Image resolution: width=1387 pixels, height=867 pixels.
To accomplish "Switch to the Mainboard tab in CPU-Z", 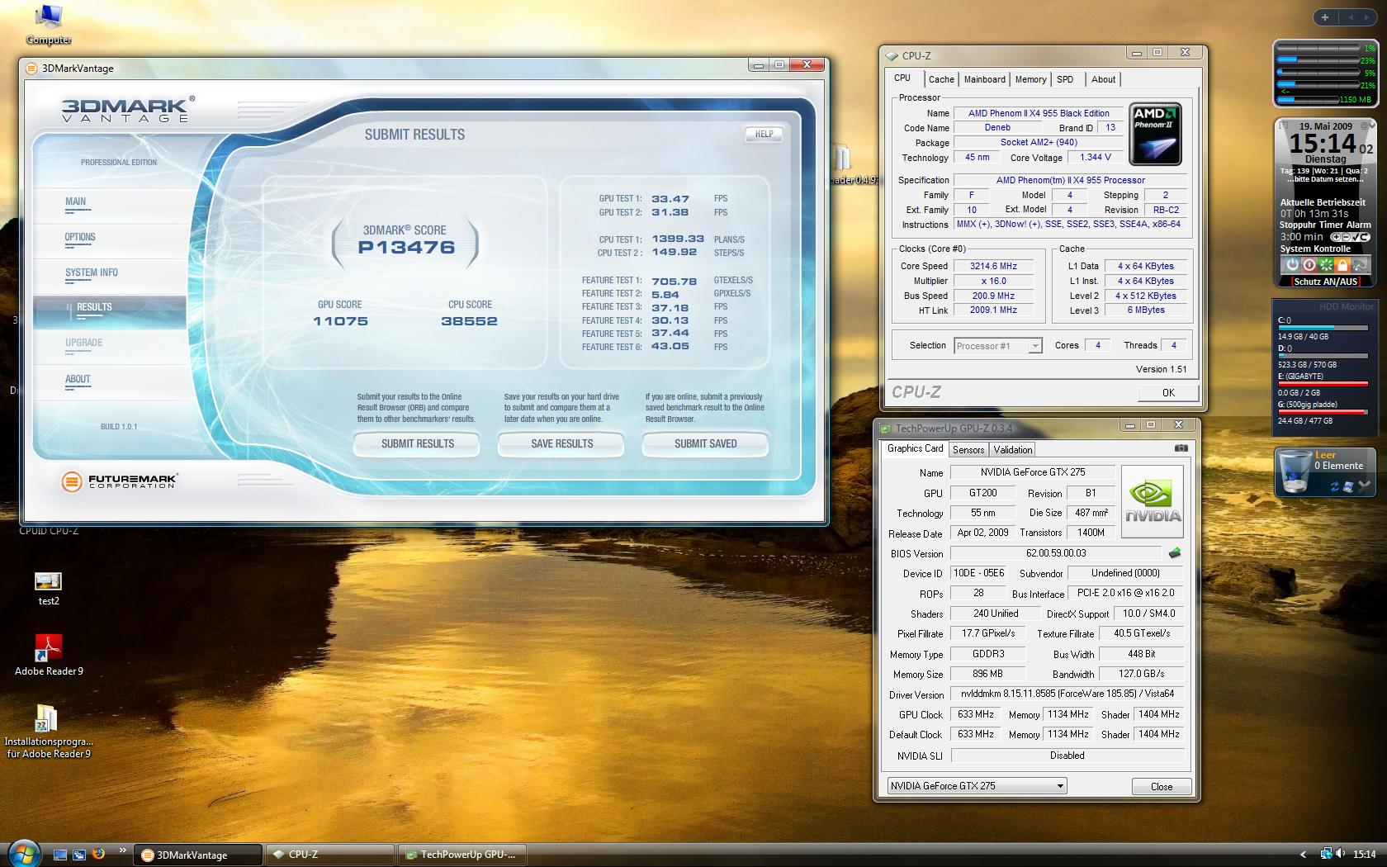I will click(x=984, y=79).
